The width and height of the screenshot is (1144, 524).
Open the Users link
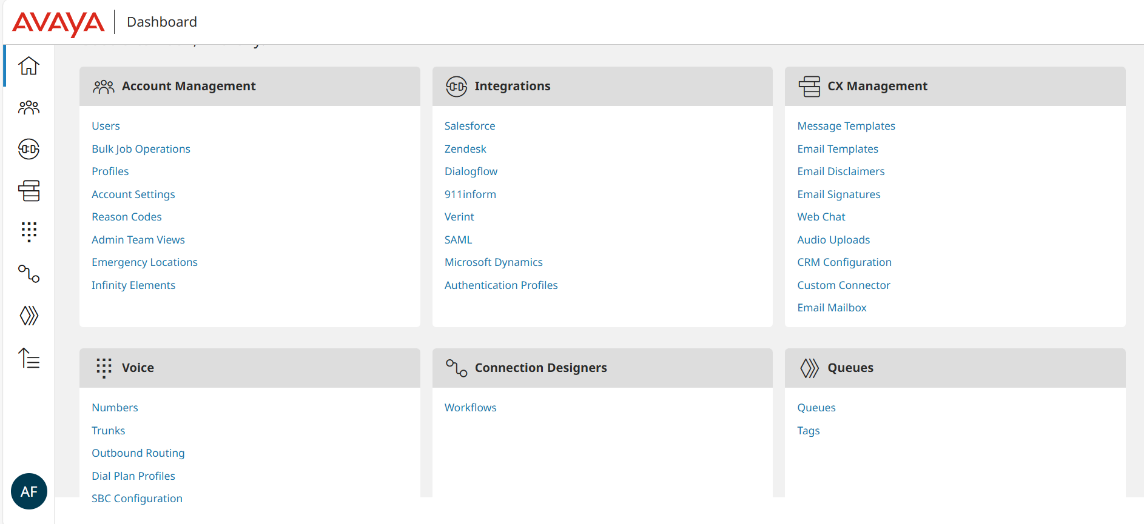(x=106, y=126)
